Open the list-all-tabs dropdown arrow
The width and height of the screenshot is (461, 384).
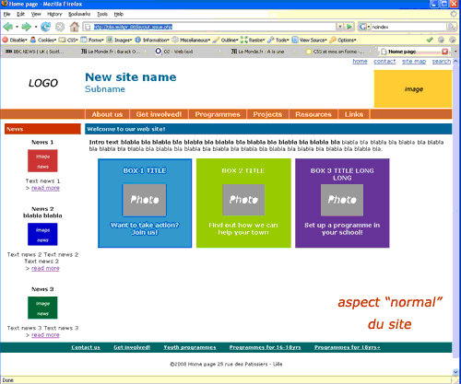[x=455, y=52]
